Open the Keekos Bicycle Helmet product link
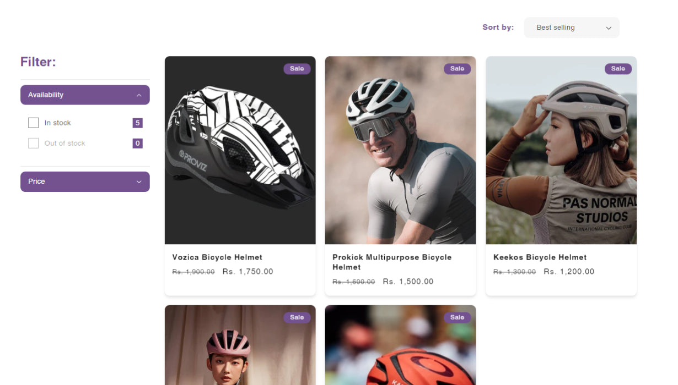The height and width of the screenshot is (385, 678). (x=540, y=257)
